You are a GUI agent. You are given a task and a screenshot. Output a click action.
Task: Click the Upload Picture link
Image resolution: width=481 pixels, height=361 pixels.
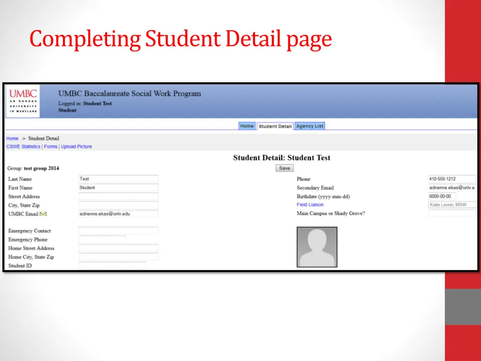pyautogui.click(x=77, y=147)
